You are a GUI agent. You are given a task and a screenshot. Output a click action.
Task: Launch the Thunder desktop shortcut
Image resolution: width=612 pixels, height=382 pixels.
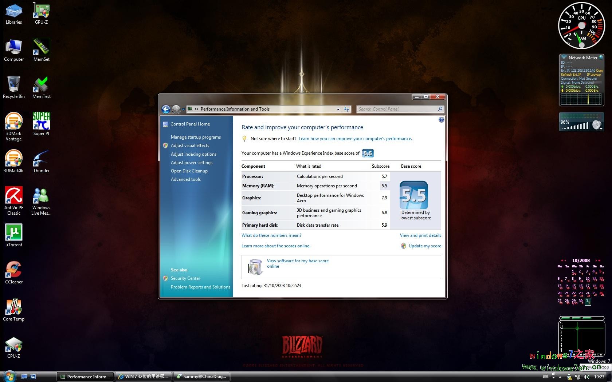coord(41,162)
